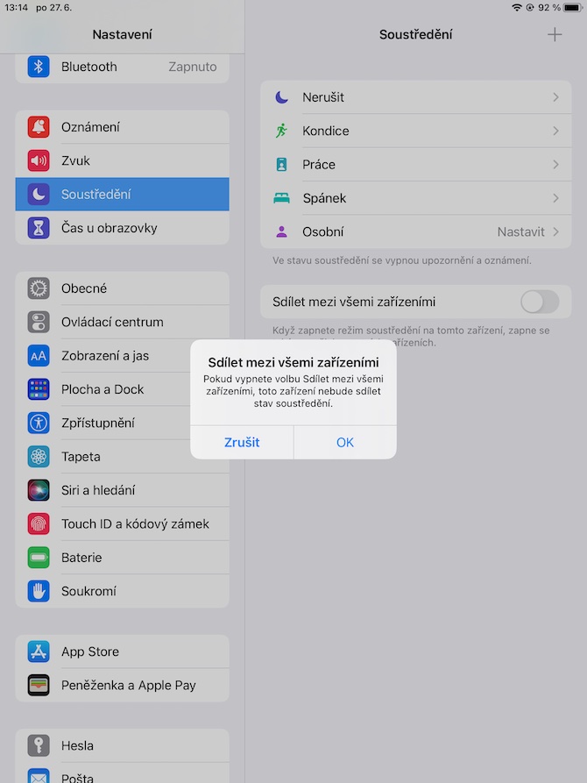Tap the battery indicator in status bar

coord(572,8)
